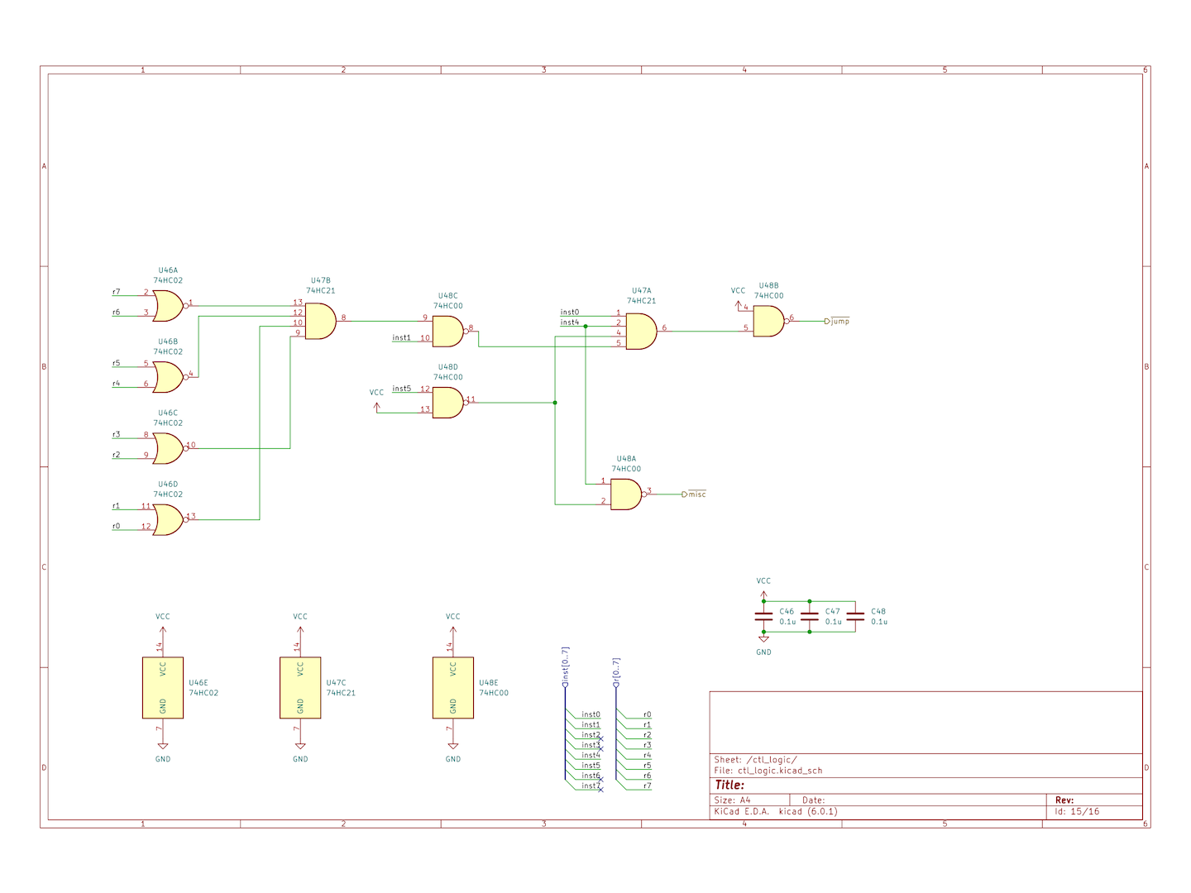Select the U46E 74HC02 power unit
This screenshot has width=1191, height=893.
(x=163, y=688)
